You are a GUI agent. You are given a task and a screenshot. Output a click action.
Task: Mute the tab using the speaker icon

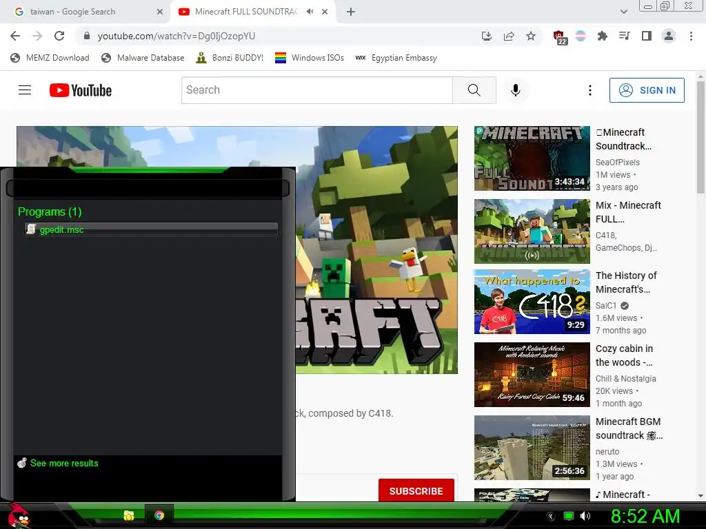310,12
